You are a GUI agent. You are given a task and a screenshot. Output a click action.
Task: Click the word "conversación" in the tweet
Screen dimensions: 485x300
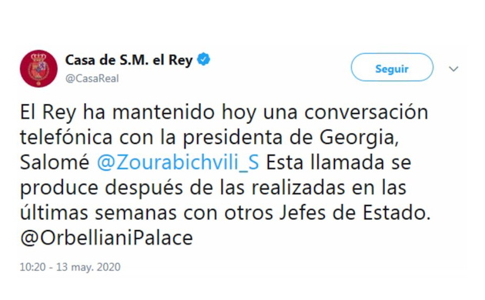366,112
